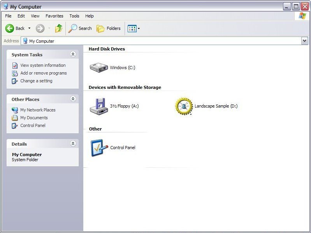Click the Windows (C:) label
Screen dimensions: 311x233
click(x=123, y=68)
